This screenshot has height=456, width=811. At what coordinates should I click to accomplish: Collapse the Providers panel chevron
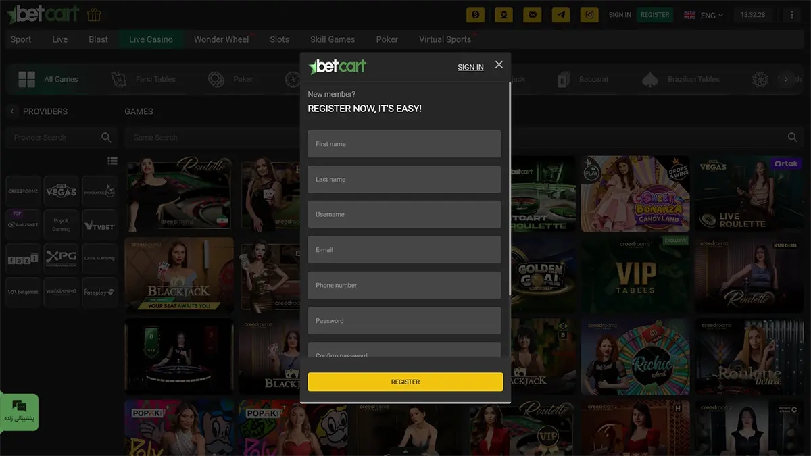[x=12, y=111]
